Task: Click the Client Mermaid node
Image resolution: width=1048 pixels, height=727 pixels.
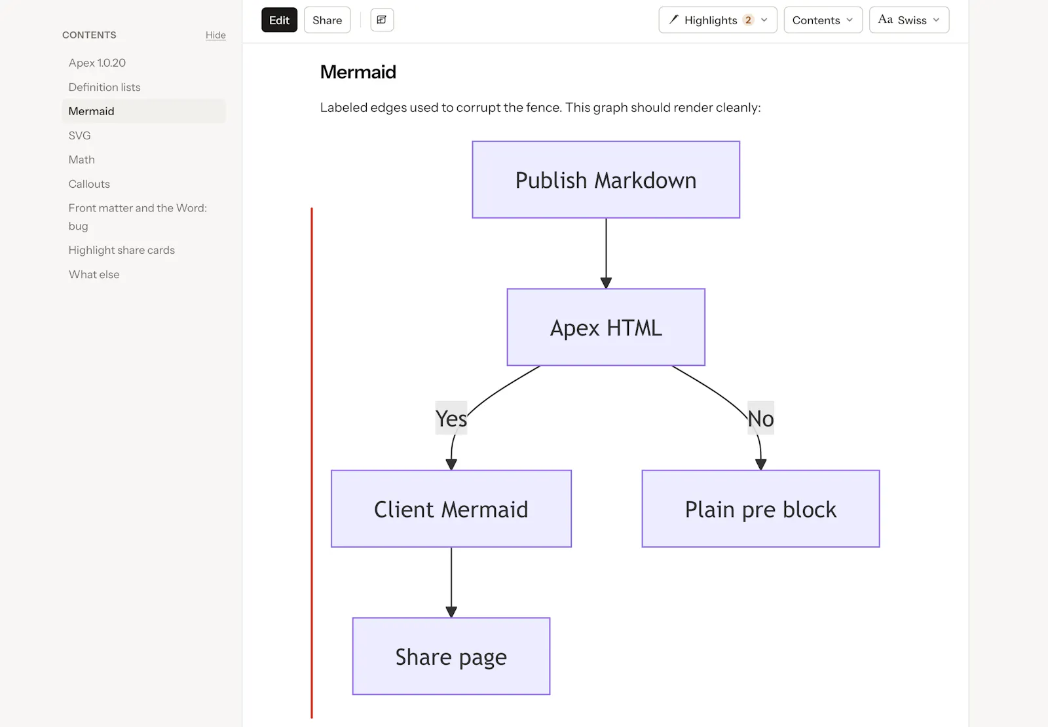Action: point(451,508)
